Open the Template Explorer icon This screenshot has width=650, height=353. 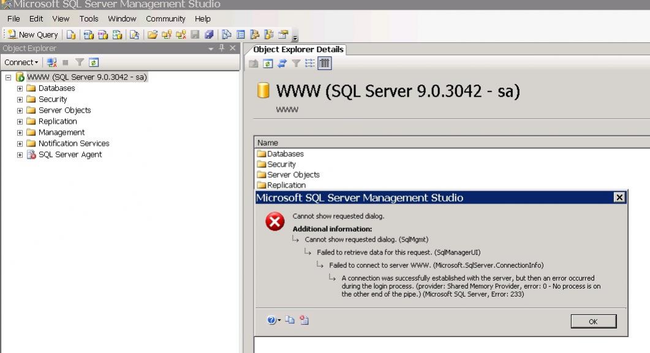268,35
